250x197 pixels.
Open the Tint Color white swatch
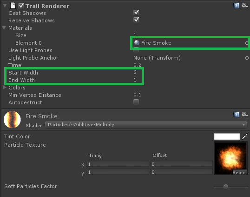coord(227,136)
